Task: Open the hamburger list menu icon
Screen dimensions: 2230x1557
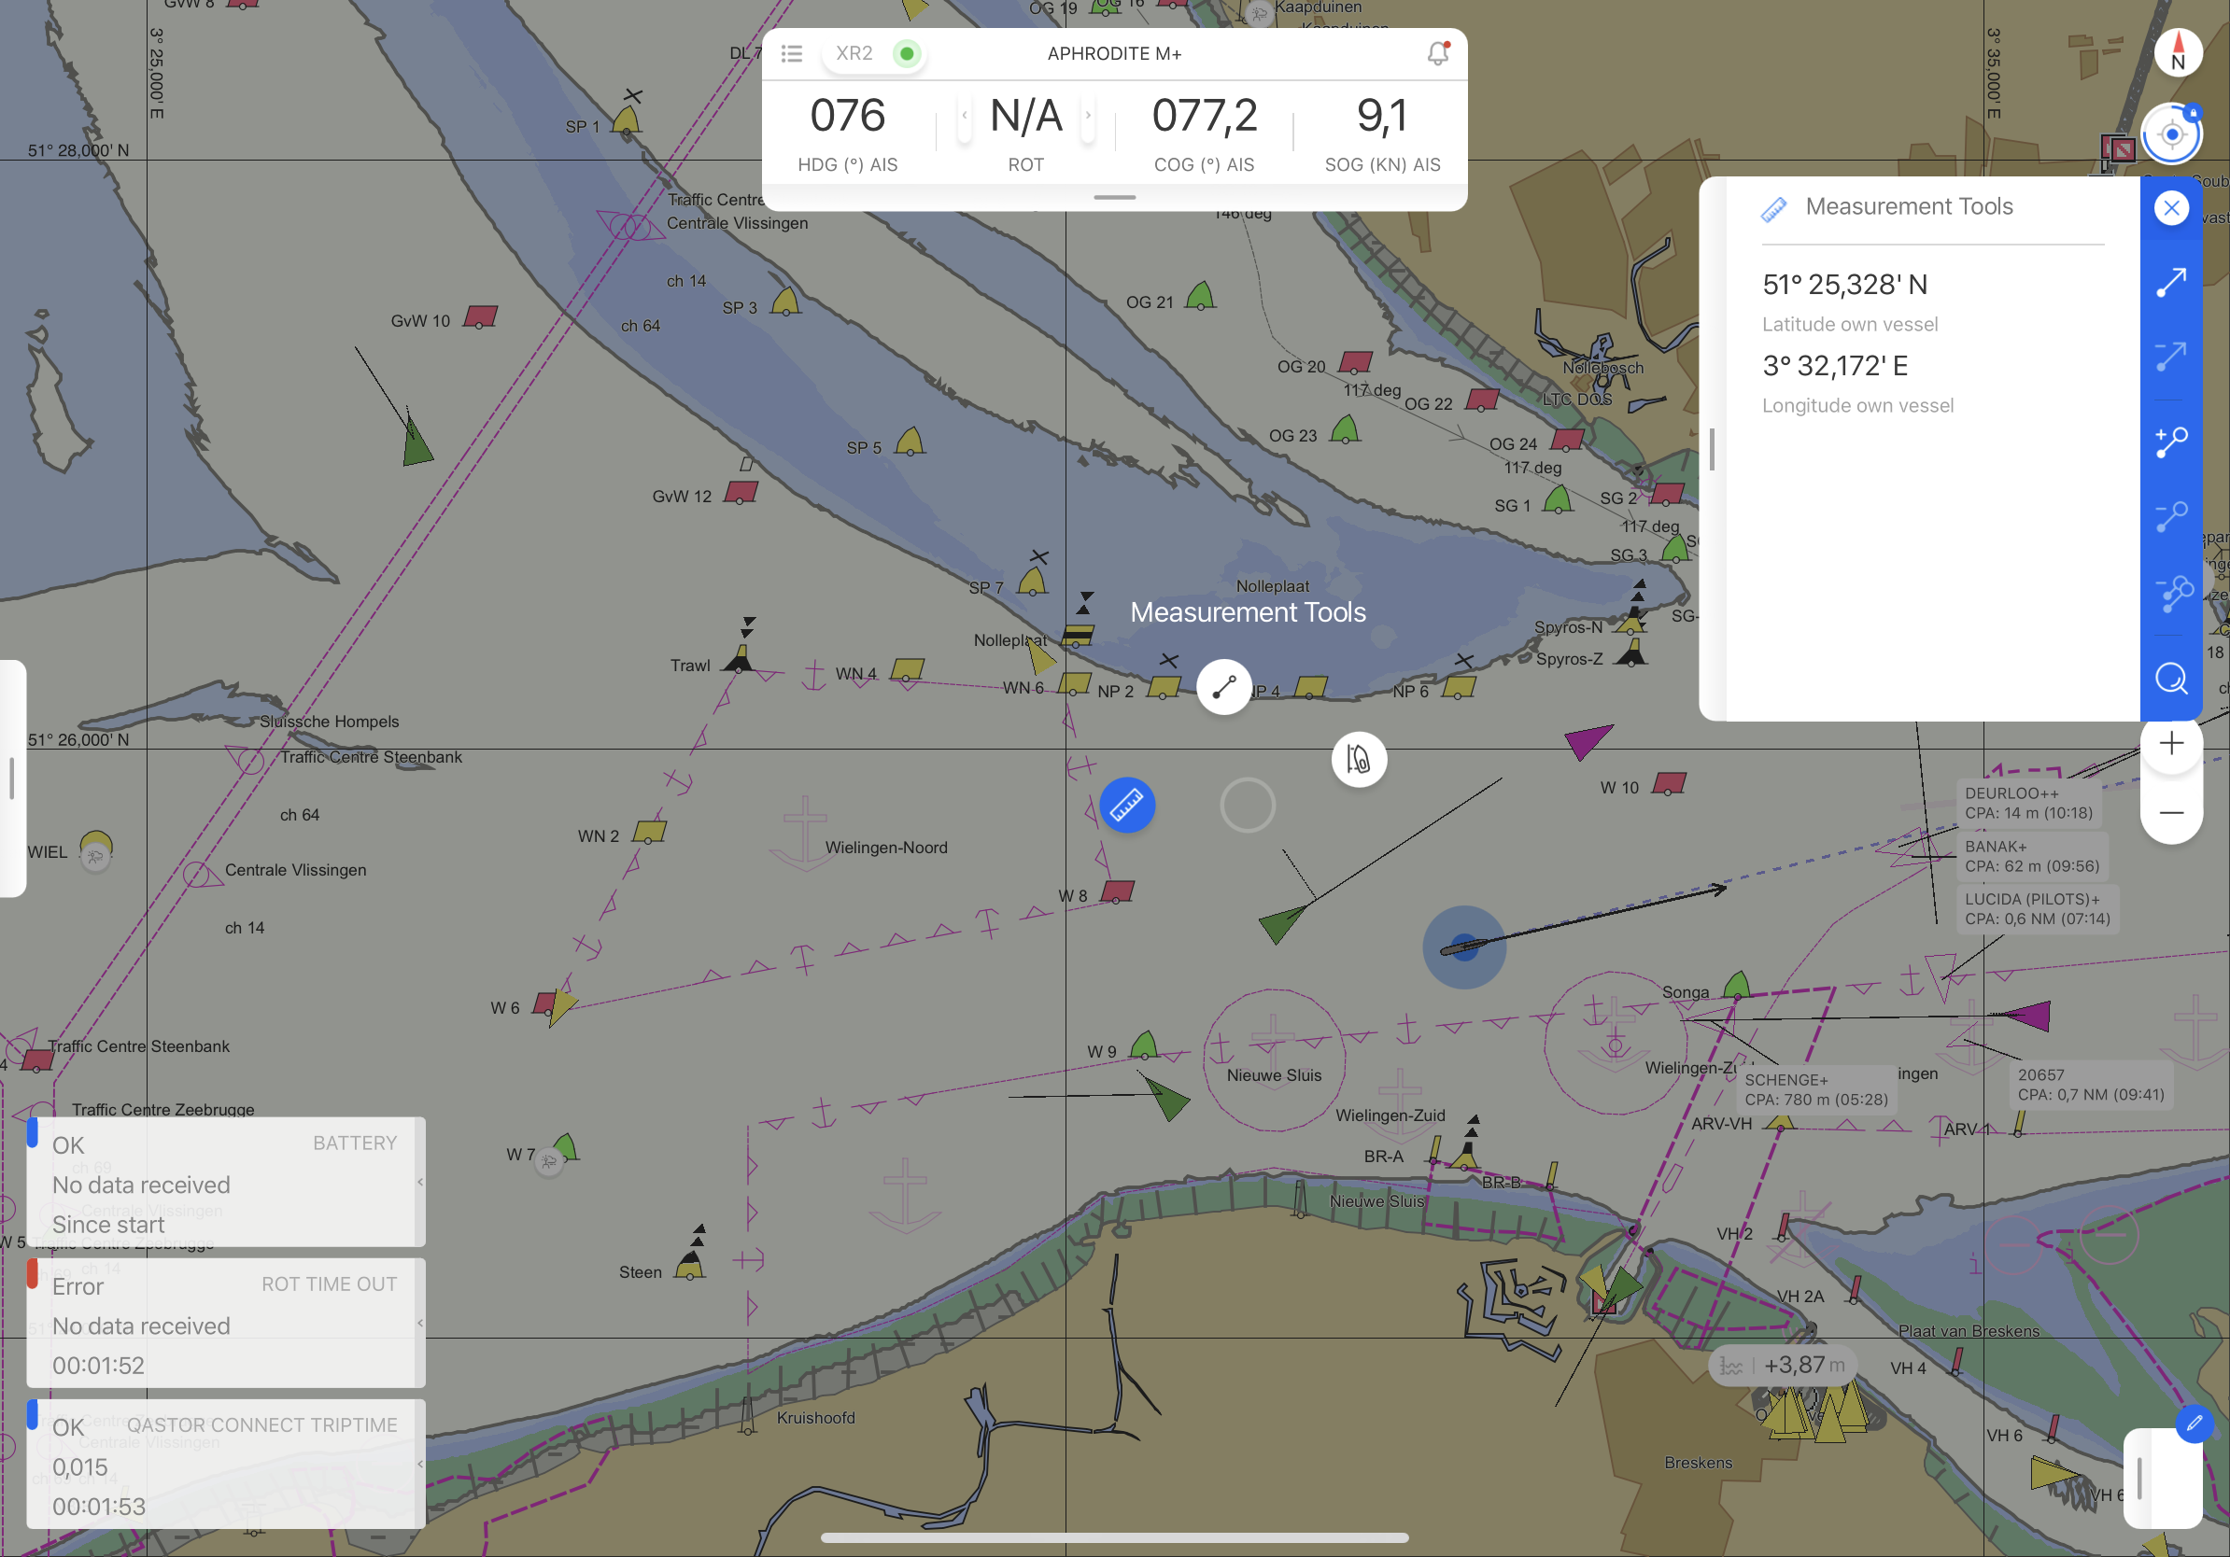Action: 792,53
